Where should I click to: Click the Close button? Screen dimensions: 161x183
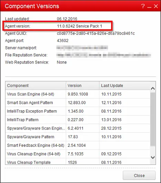[x=139, y=175]
